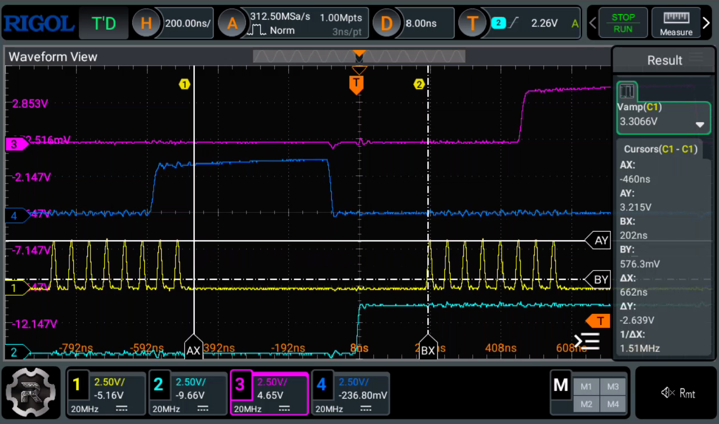This screenshot has width=719, height=424.
Task: Open the trigger T settings icon
Action: 472,23
